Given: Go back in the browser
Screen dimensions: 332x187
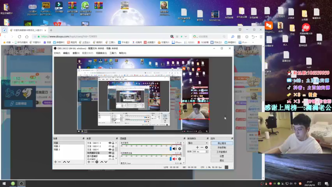Looking at the screenshot, I should [5, 37].
